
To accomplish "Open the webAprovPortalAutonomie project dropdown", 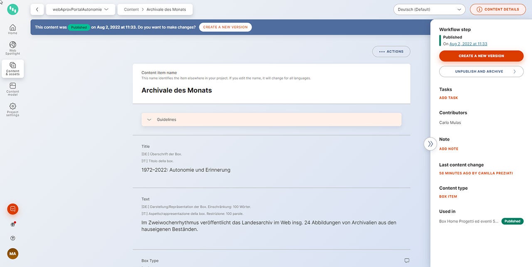I will 81,9.
